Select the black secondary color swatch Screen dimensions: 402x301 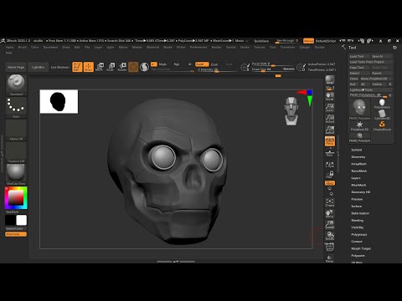coord(10,220)
